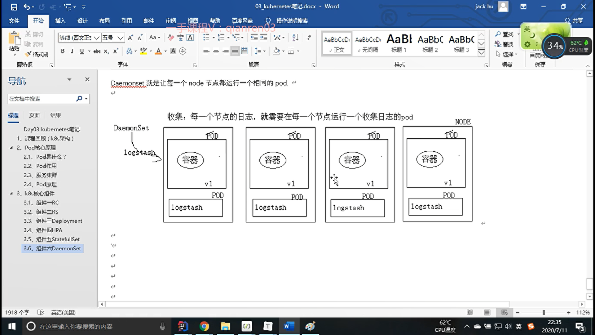Click the 共享 share button
The width and height of the screenshot is (595, 335).
pos(574,21)
